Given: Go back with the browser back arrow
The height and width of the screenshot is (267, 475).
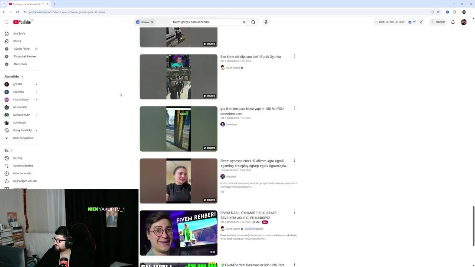Looking at the screenshot, I should 4,12.
